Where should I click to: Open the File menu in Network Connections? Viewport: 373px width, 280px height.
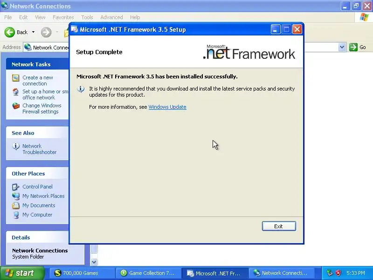8,17
